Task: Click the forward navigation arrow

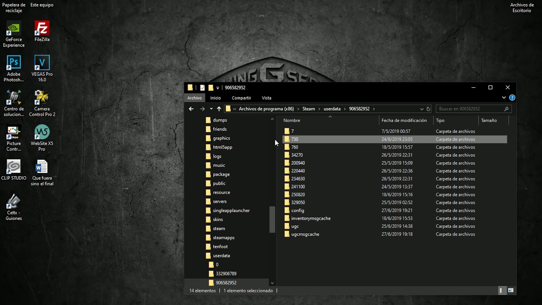Action: tap(202, 109)
